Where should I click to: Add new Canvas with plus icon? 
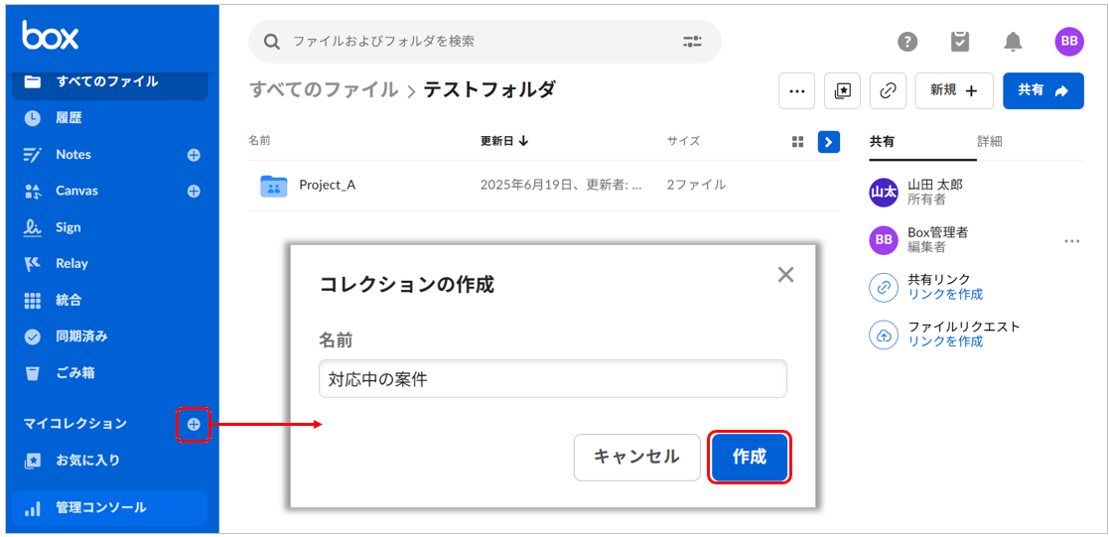tap(194, 191)
